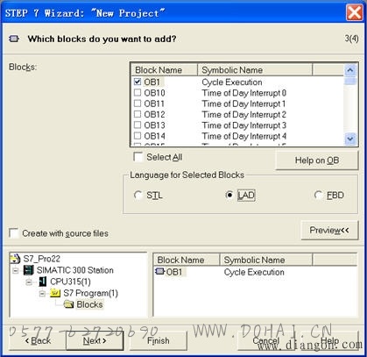The width and height of the screenshot is (367, 357).
Task: Enable the Select All checkbox
Action: 138,157
